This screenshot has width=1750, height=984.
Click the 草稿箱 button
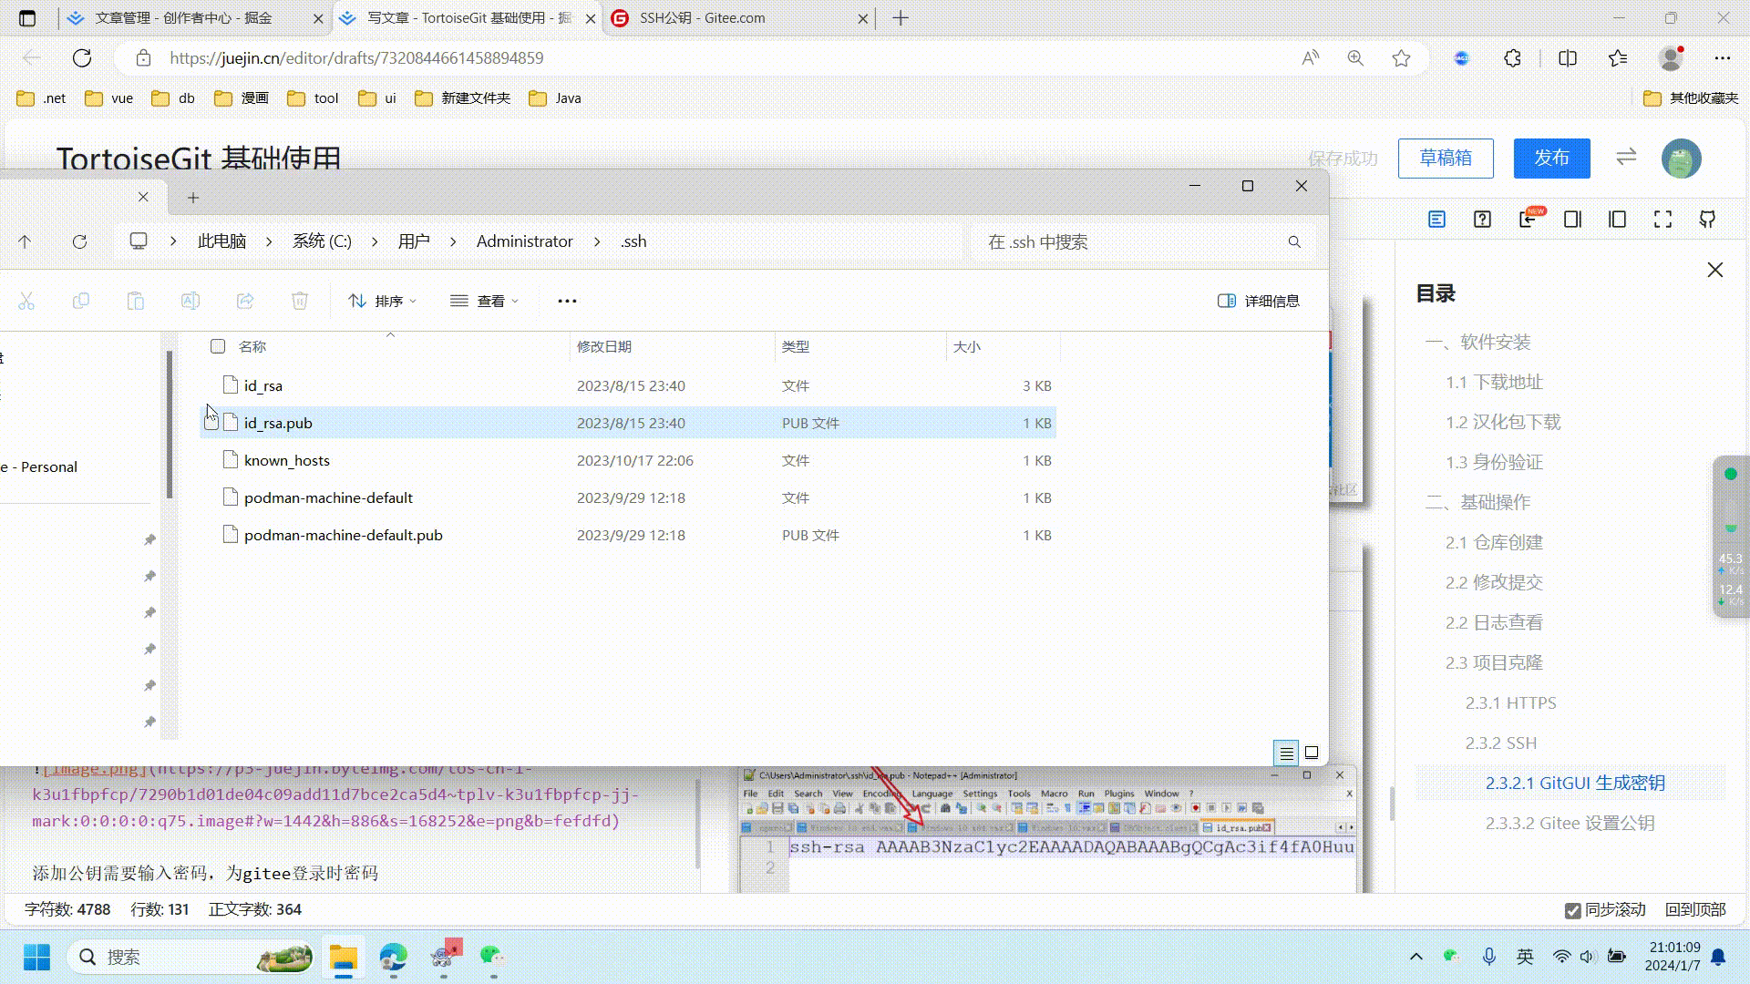pyautogui.click(x=1446, y=158)
